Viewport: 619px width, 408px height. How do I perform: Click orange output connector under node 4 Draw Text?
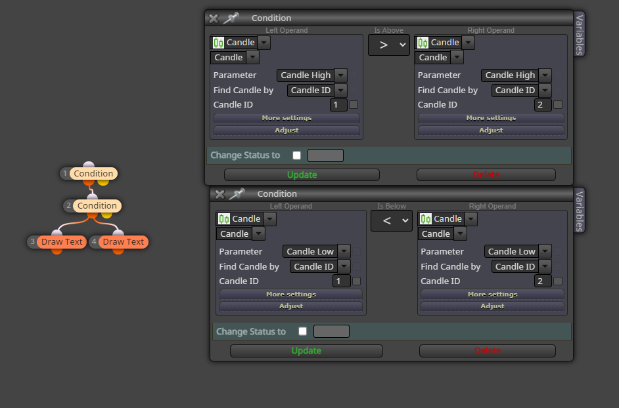(x=118, y=251)
